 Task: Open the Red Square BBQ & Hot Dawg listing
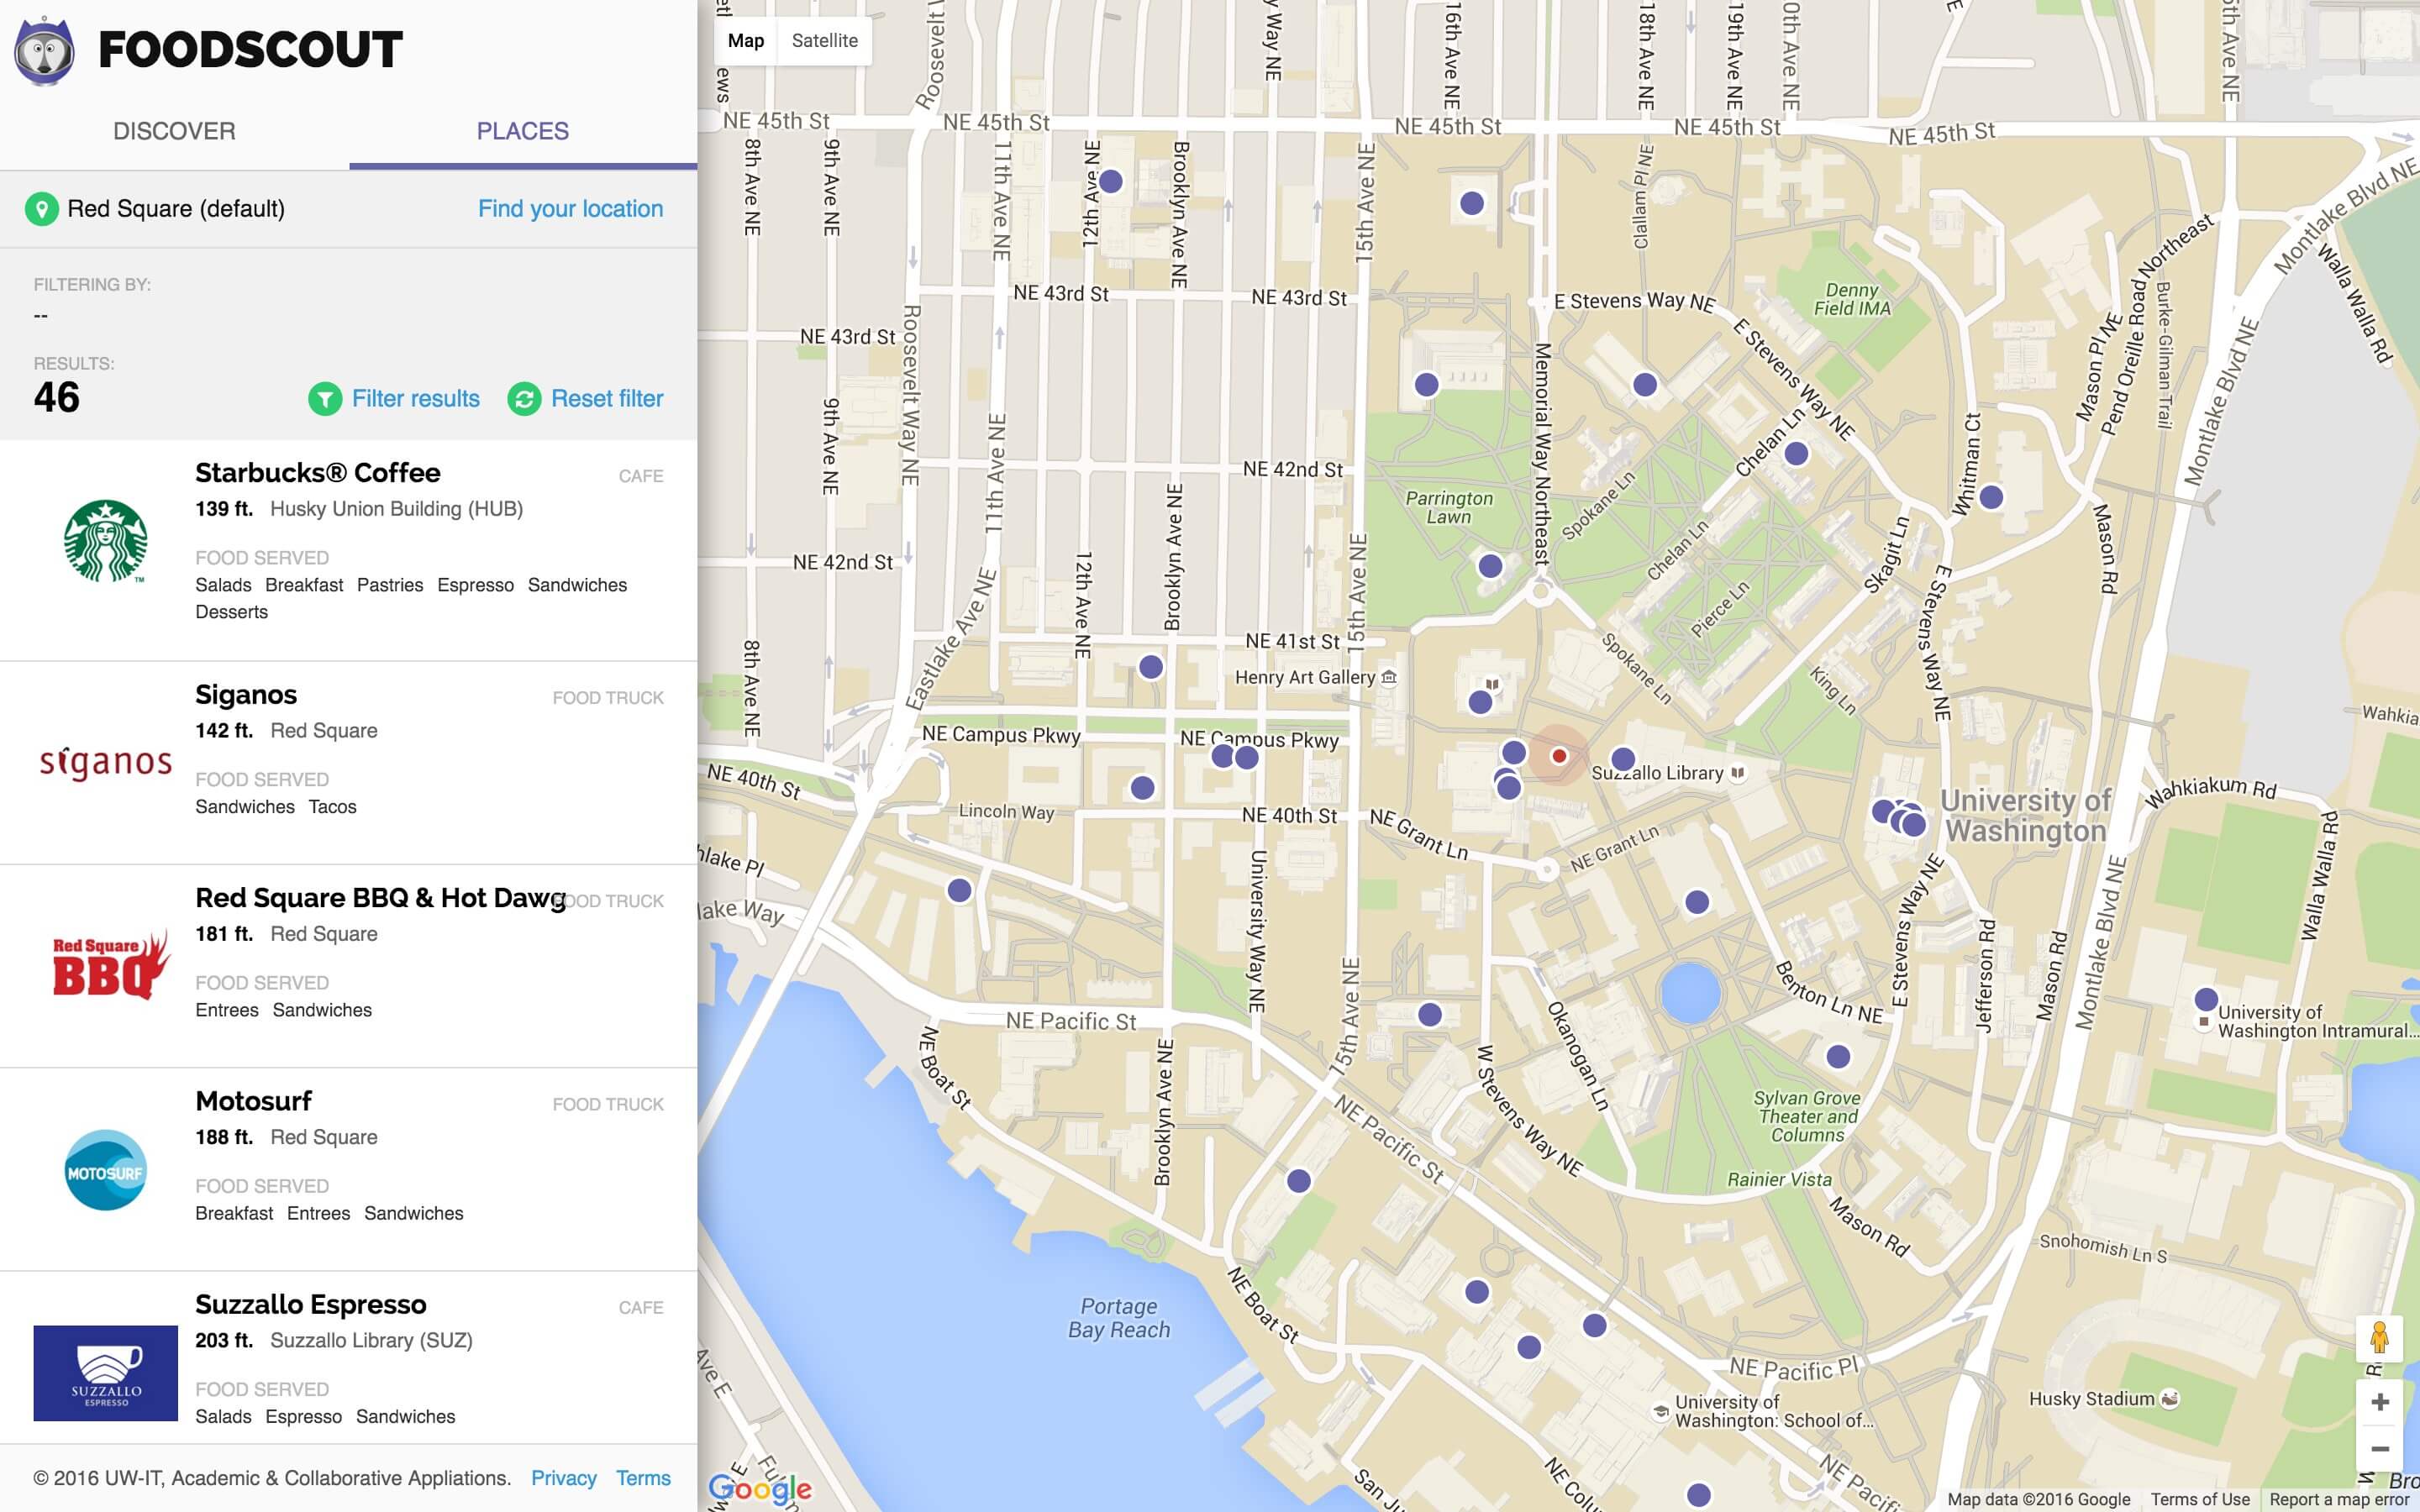coord(381,898)
